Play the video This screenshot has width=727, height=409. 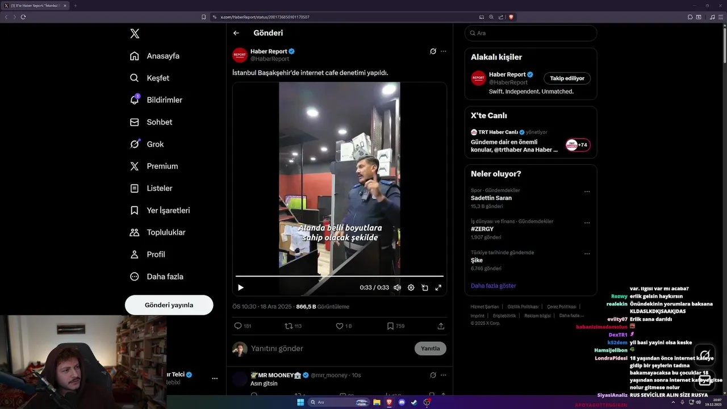[240, 287]
